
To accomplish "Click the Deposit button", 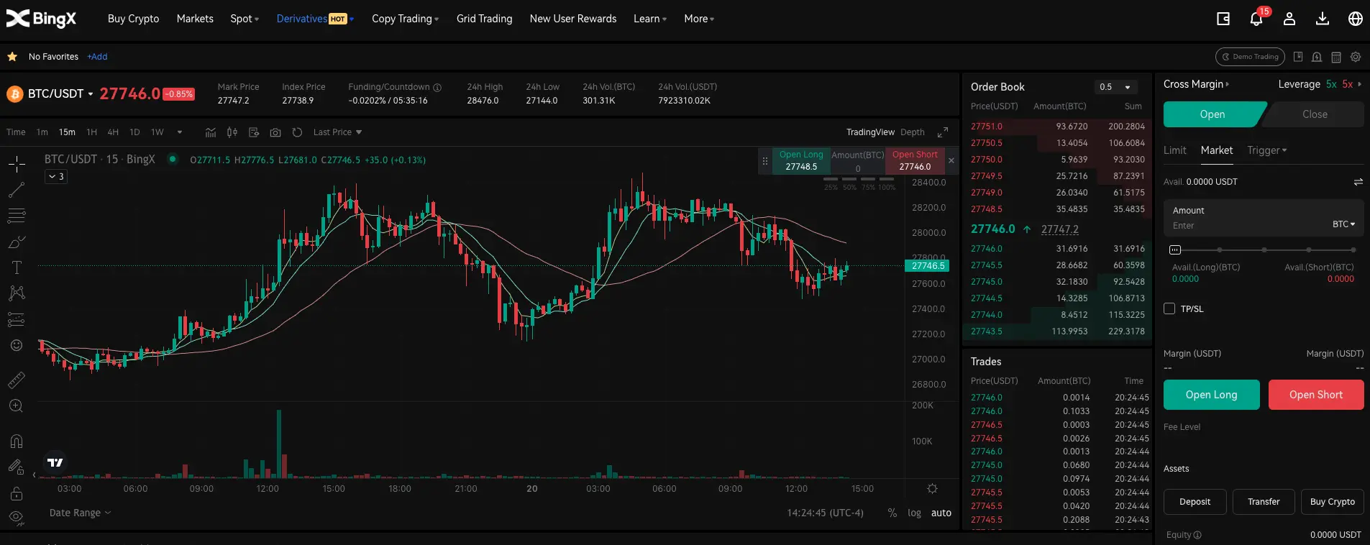I will point(1195,502).
